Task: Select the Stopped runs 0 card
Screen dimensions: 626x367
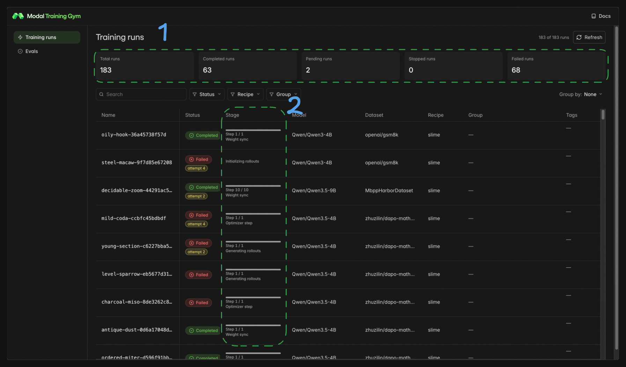Action: tap(454, 66)
